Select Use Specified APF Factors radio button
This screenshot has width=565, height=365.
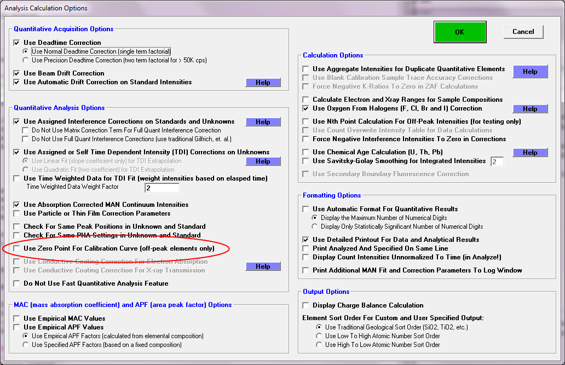tap(26, 345)
